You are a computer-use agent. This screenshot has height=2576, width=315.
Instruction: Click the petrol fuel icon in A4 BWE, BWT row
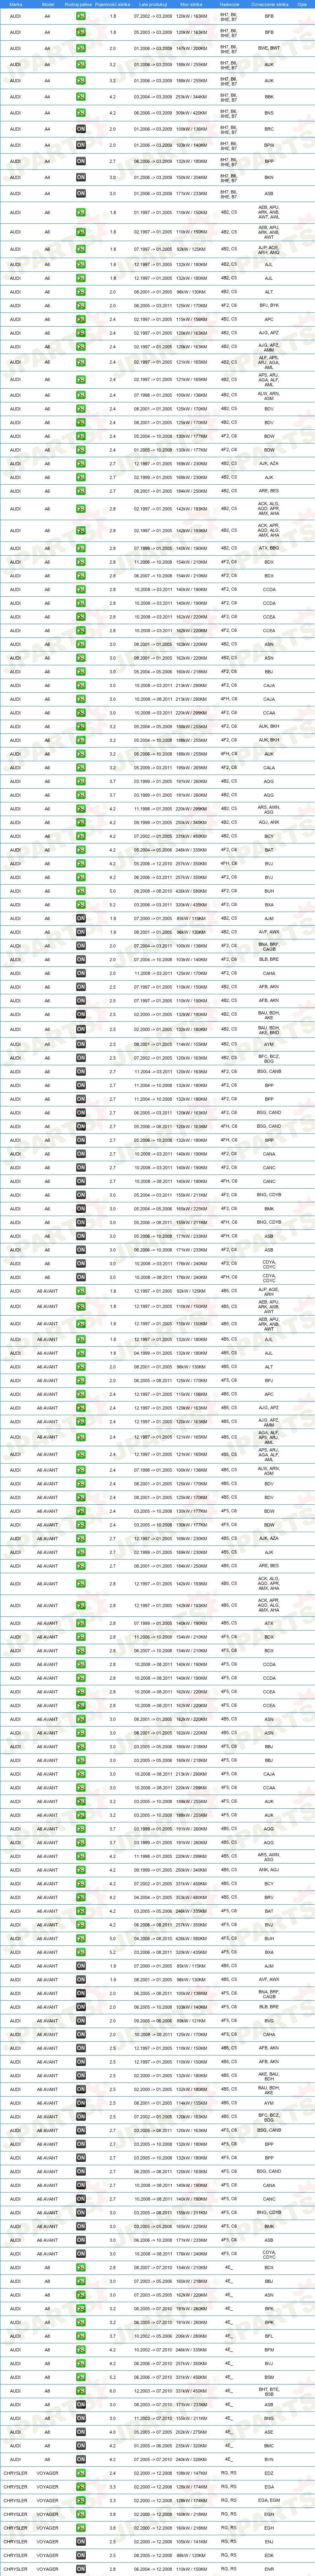click(81, 48)
